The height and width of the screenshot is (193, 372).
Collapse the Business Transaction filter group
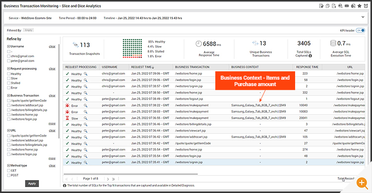pyautogui.click(x=8, y=96)
